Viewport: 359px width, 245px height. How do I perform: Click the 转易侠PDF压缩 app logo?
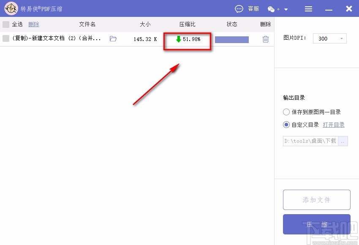point(11,8)
